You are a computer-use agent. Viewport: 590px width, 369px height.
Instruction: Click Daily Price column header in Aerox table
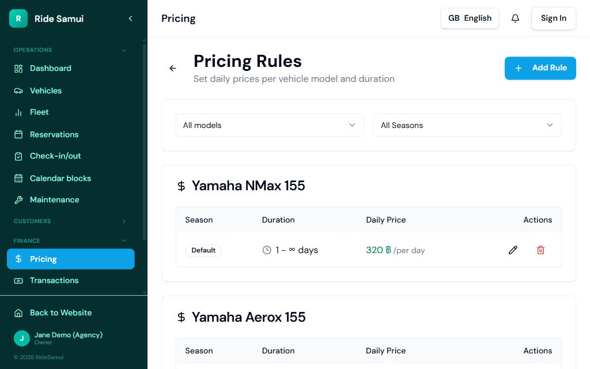[385, 351]
